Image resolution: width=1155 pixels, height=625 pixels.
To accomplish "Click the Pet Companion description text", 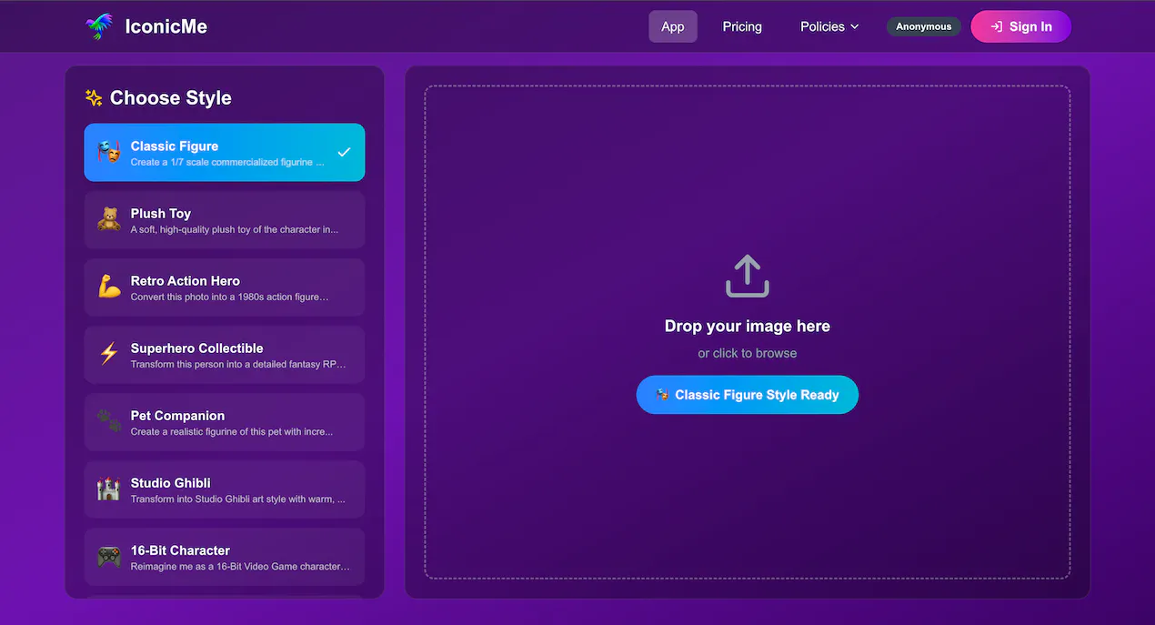I will [232, 431].
